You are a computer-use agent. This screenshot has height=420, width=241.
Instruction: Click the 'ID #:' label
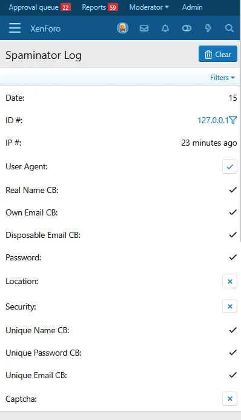click(14, 120)
